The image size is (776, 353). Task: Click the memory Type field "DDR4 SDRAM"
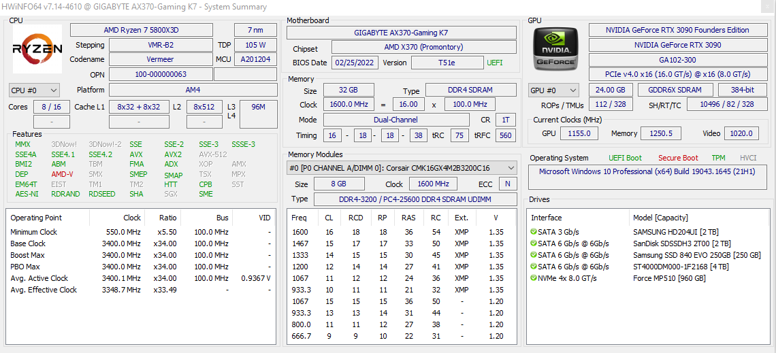click(x=470, y=90)
